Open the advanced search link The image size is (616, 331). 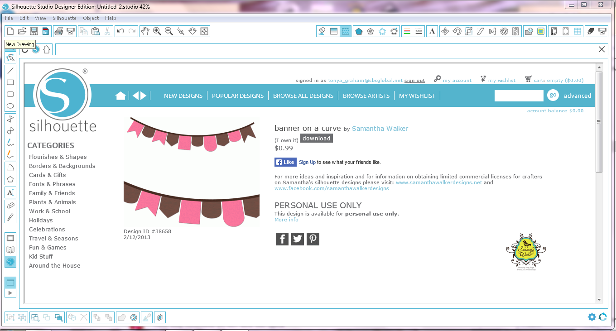(577, 96)
